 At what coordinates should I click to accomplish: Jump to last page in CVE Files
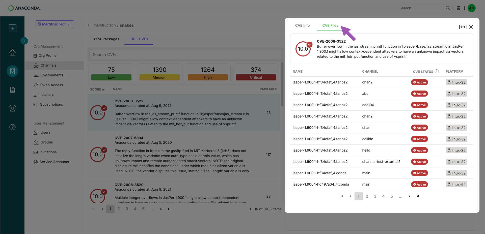coord(418,196)
